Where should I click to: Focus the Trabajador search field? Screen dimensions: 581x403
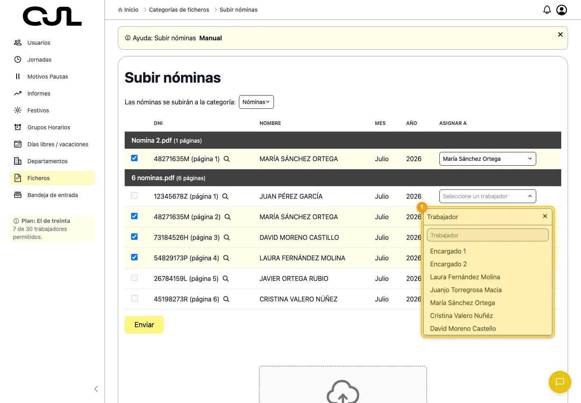click(487, 235)
